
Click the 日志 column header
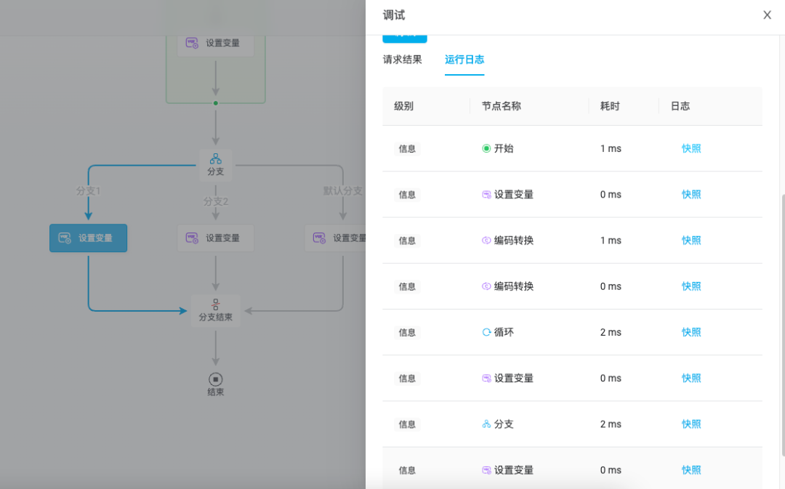(x=680, y=106)
